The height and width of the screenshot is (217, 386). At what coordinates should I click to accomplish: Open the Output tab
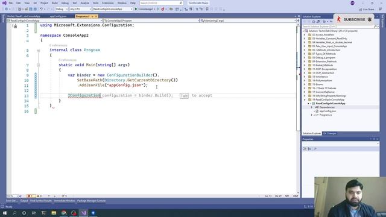click(x=24, y=201)
